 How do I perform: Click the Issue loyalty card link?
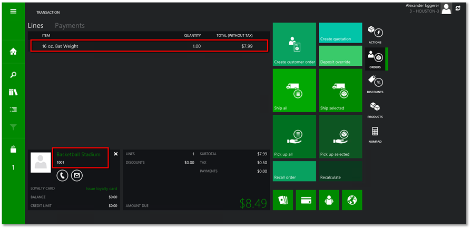(101, 188)
